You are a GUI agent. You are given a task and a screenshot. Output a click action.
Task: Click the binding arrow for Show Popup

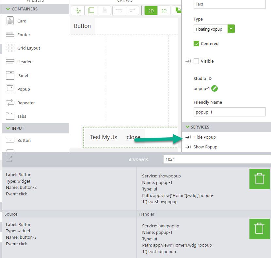click(x=188, y=147)
